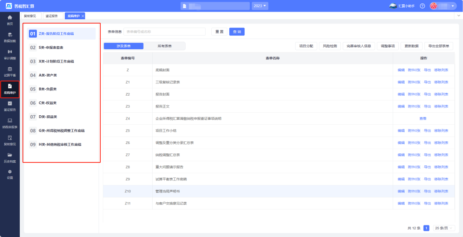This screenshot has width=463, height=237.
Task: Focus the 表单信息 search input
Action: click(x=165, y=32)
